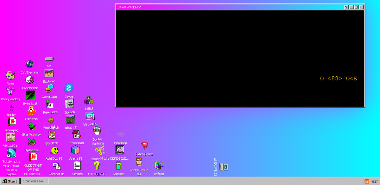The height and width of the screenshot is (185, 380).
Task: Launch the LSDJ icon
Action: click(x=89, y=100)
